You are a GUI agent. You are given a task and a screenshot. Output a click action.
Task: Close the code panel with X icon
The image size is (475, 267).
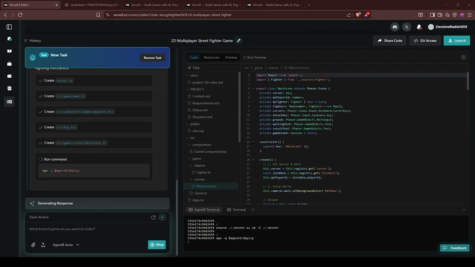click(463, 57)
